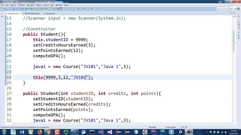This screenshot has height=135, width=241.
Task: Expand the external tools dropdown arrow
Action: pos(34,9)
